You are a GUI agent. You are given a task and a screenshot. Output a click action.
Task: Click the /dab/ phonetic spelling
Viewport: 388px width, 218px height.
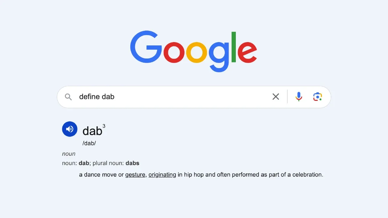(x=89, y=143)
